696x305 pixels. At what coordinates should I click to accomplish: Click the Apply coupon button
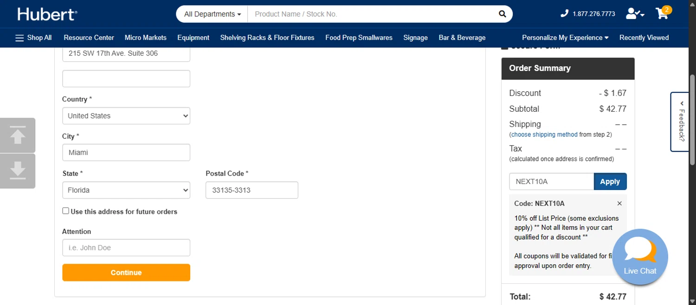pos(610,182)
